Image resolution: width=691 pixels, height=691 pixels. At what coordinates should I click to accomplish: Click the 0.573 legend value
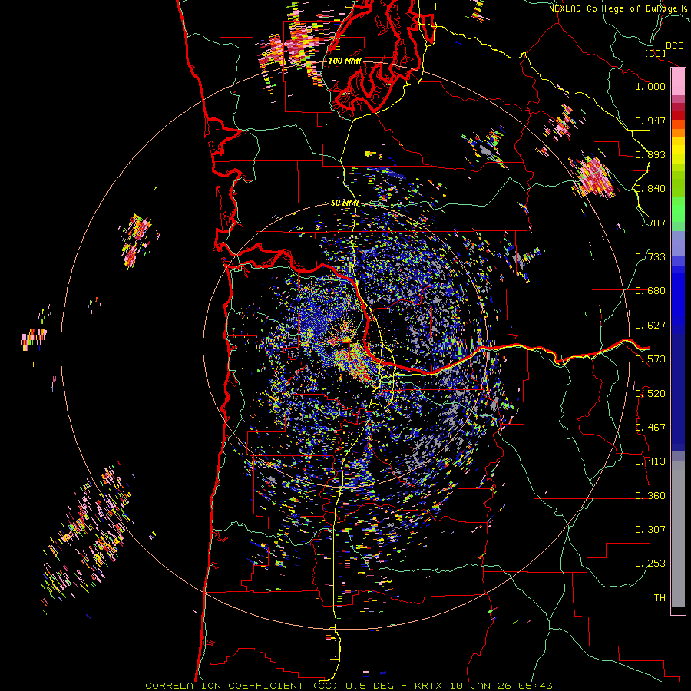point(650,359)
